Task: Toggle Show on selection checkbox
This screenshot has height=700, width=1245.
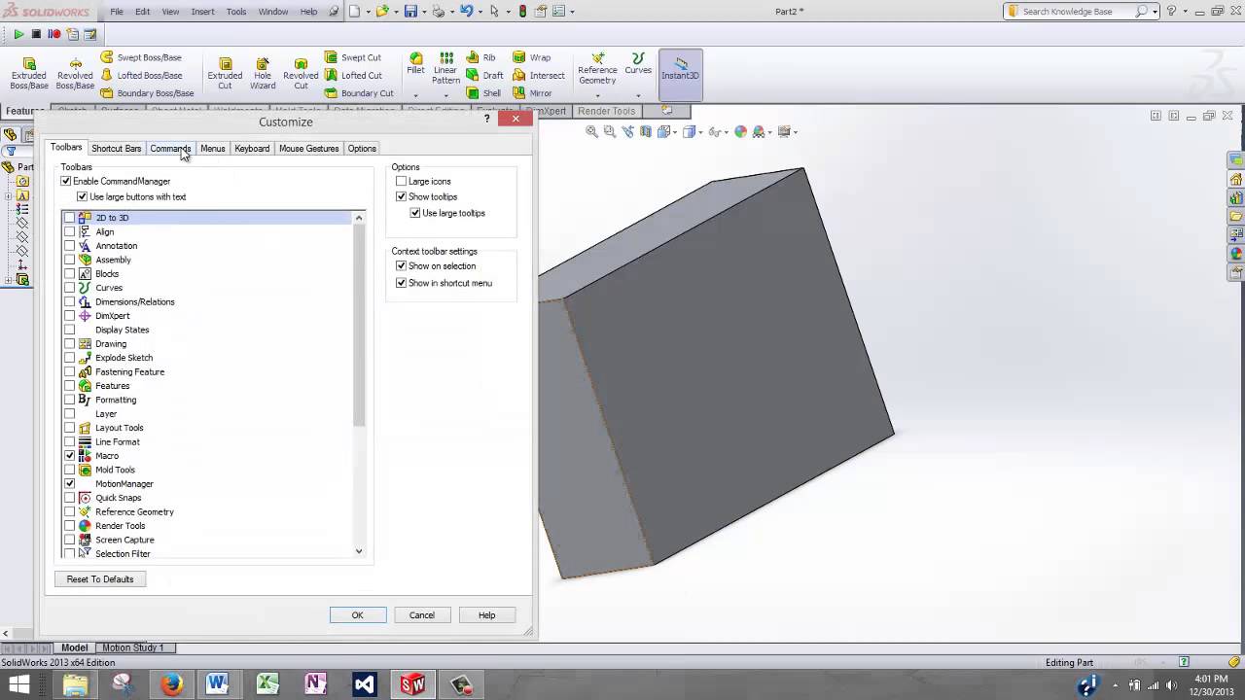Action: tap(401, 265)
